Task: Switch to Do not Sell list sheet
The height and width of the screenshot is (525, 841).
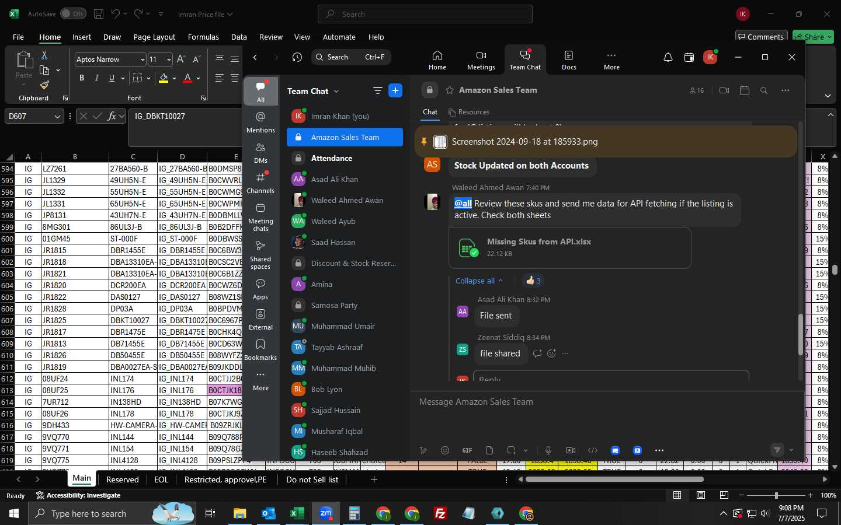Action: pyautogui.click(x=312, y=480)
